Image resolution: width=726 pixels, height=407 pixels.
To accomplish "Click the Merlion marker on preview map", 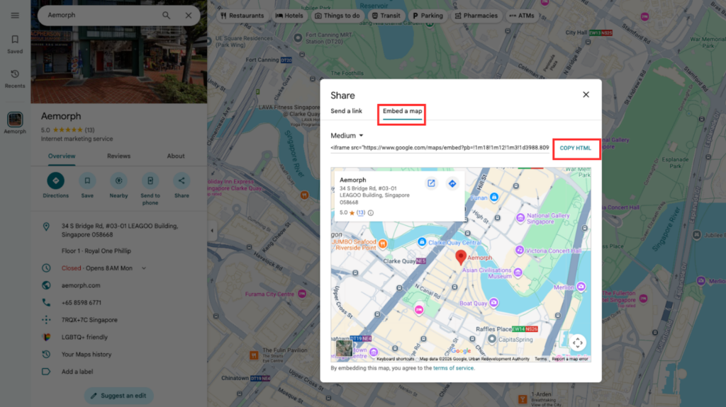I will 581,287.
